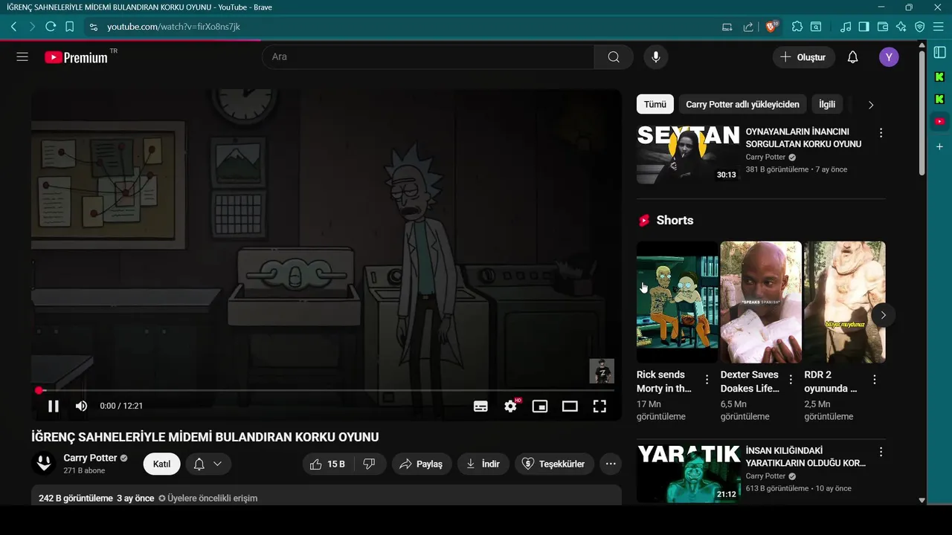The width and height of the screenshot is (952, 535).
Task: Download the video with İndir
Action: click(x=483, y=464)
